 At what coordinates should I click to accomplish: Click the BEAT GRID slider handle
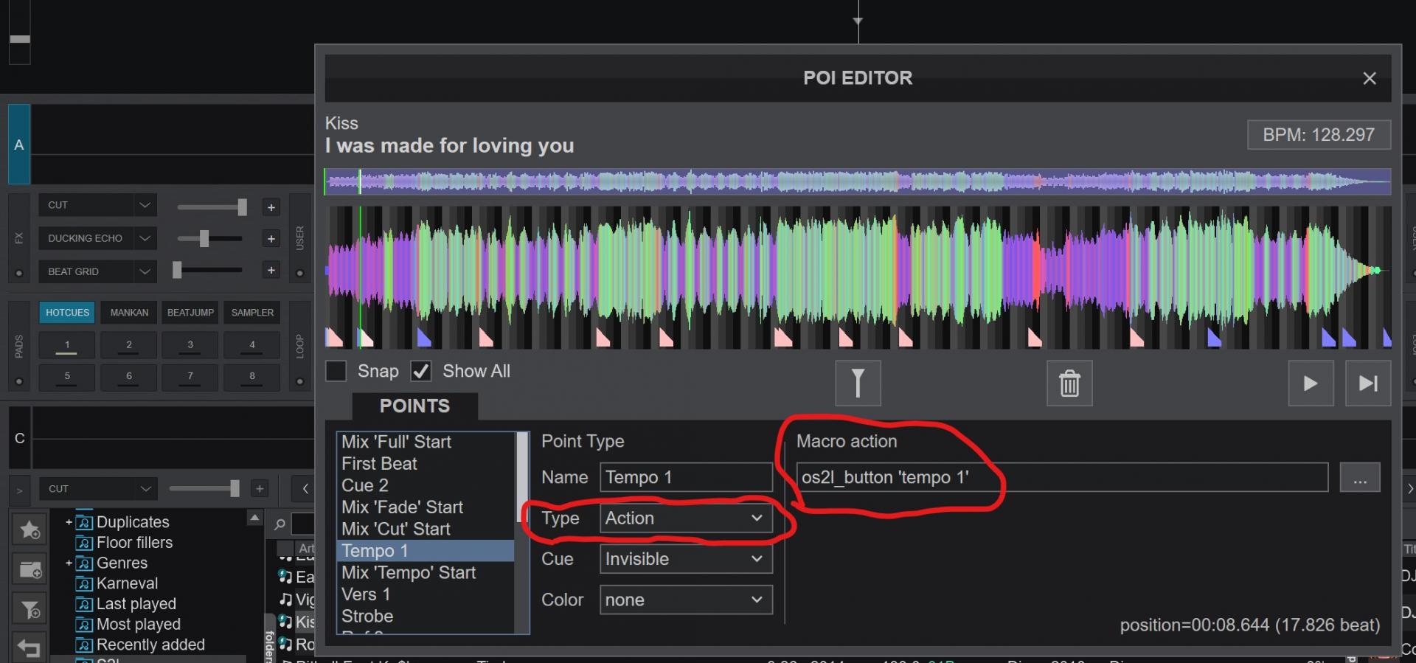177,270
